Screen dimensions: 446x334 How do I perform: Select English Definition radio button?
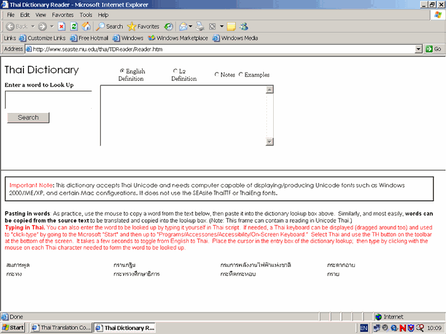(x=122, y=71)
